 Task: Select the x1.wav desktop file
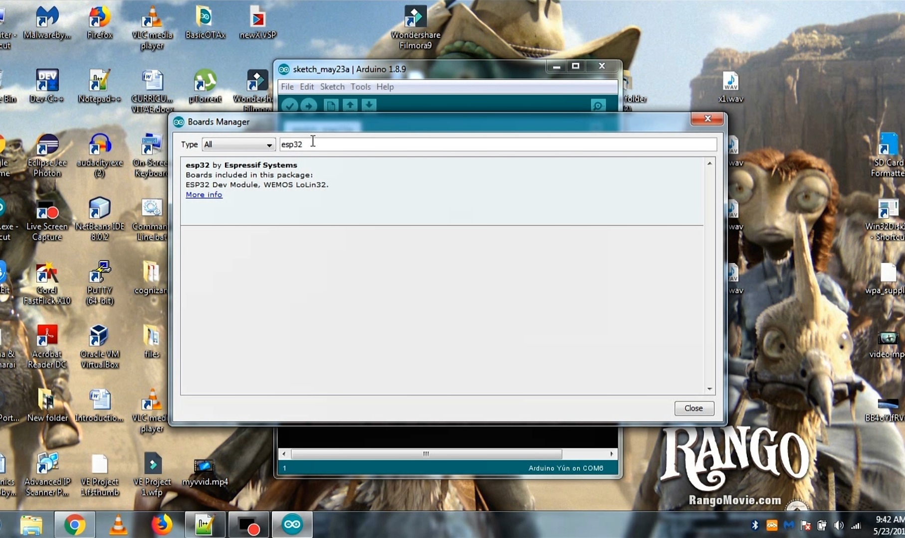(730, 86)
